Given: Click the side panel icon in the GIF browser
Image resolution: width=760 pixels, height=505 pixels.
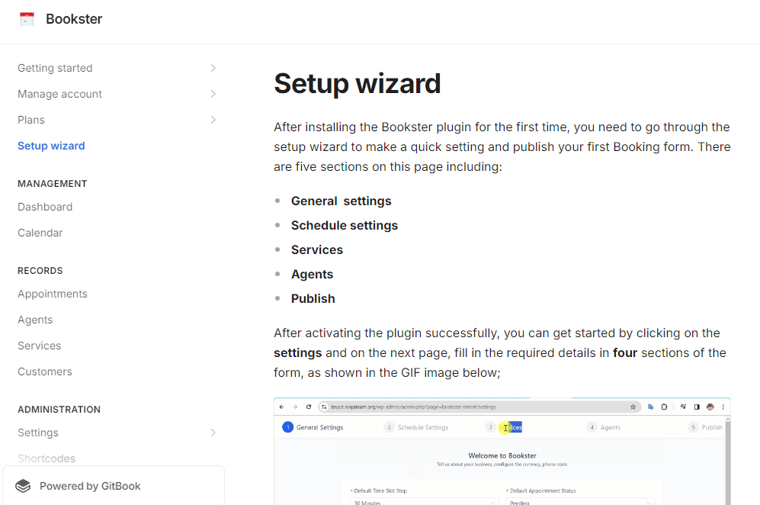Looking at the screenshot, I should pos(697,407).
